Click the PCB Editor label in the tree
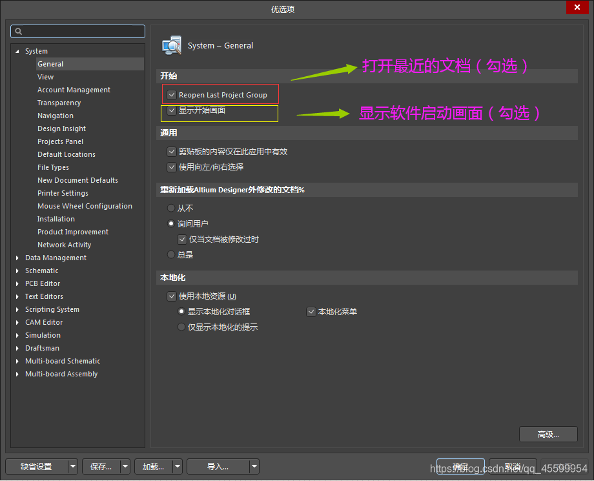The width and height of the screenshot is (594, 481). (43, 283)
